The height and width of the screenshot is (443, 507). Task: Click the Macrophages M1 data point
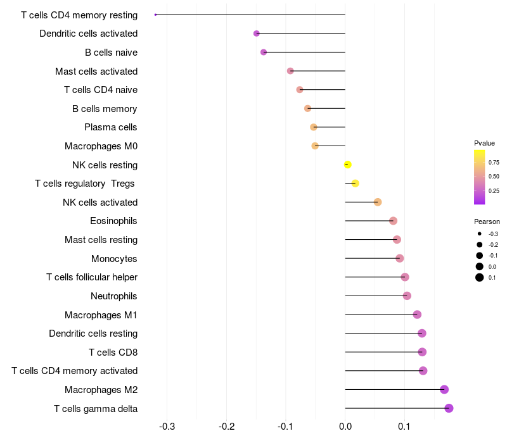coord(417,315)
